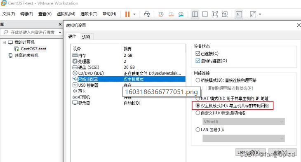The width and height of the screenshot is (301, 162).
Task: Click the 打印机 printer icon
Action: click(75, 97)
